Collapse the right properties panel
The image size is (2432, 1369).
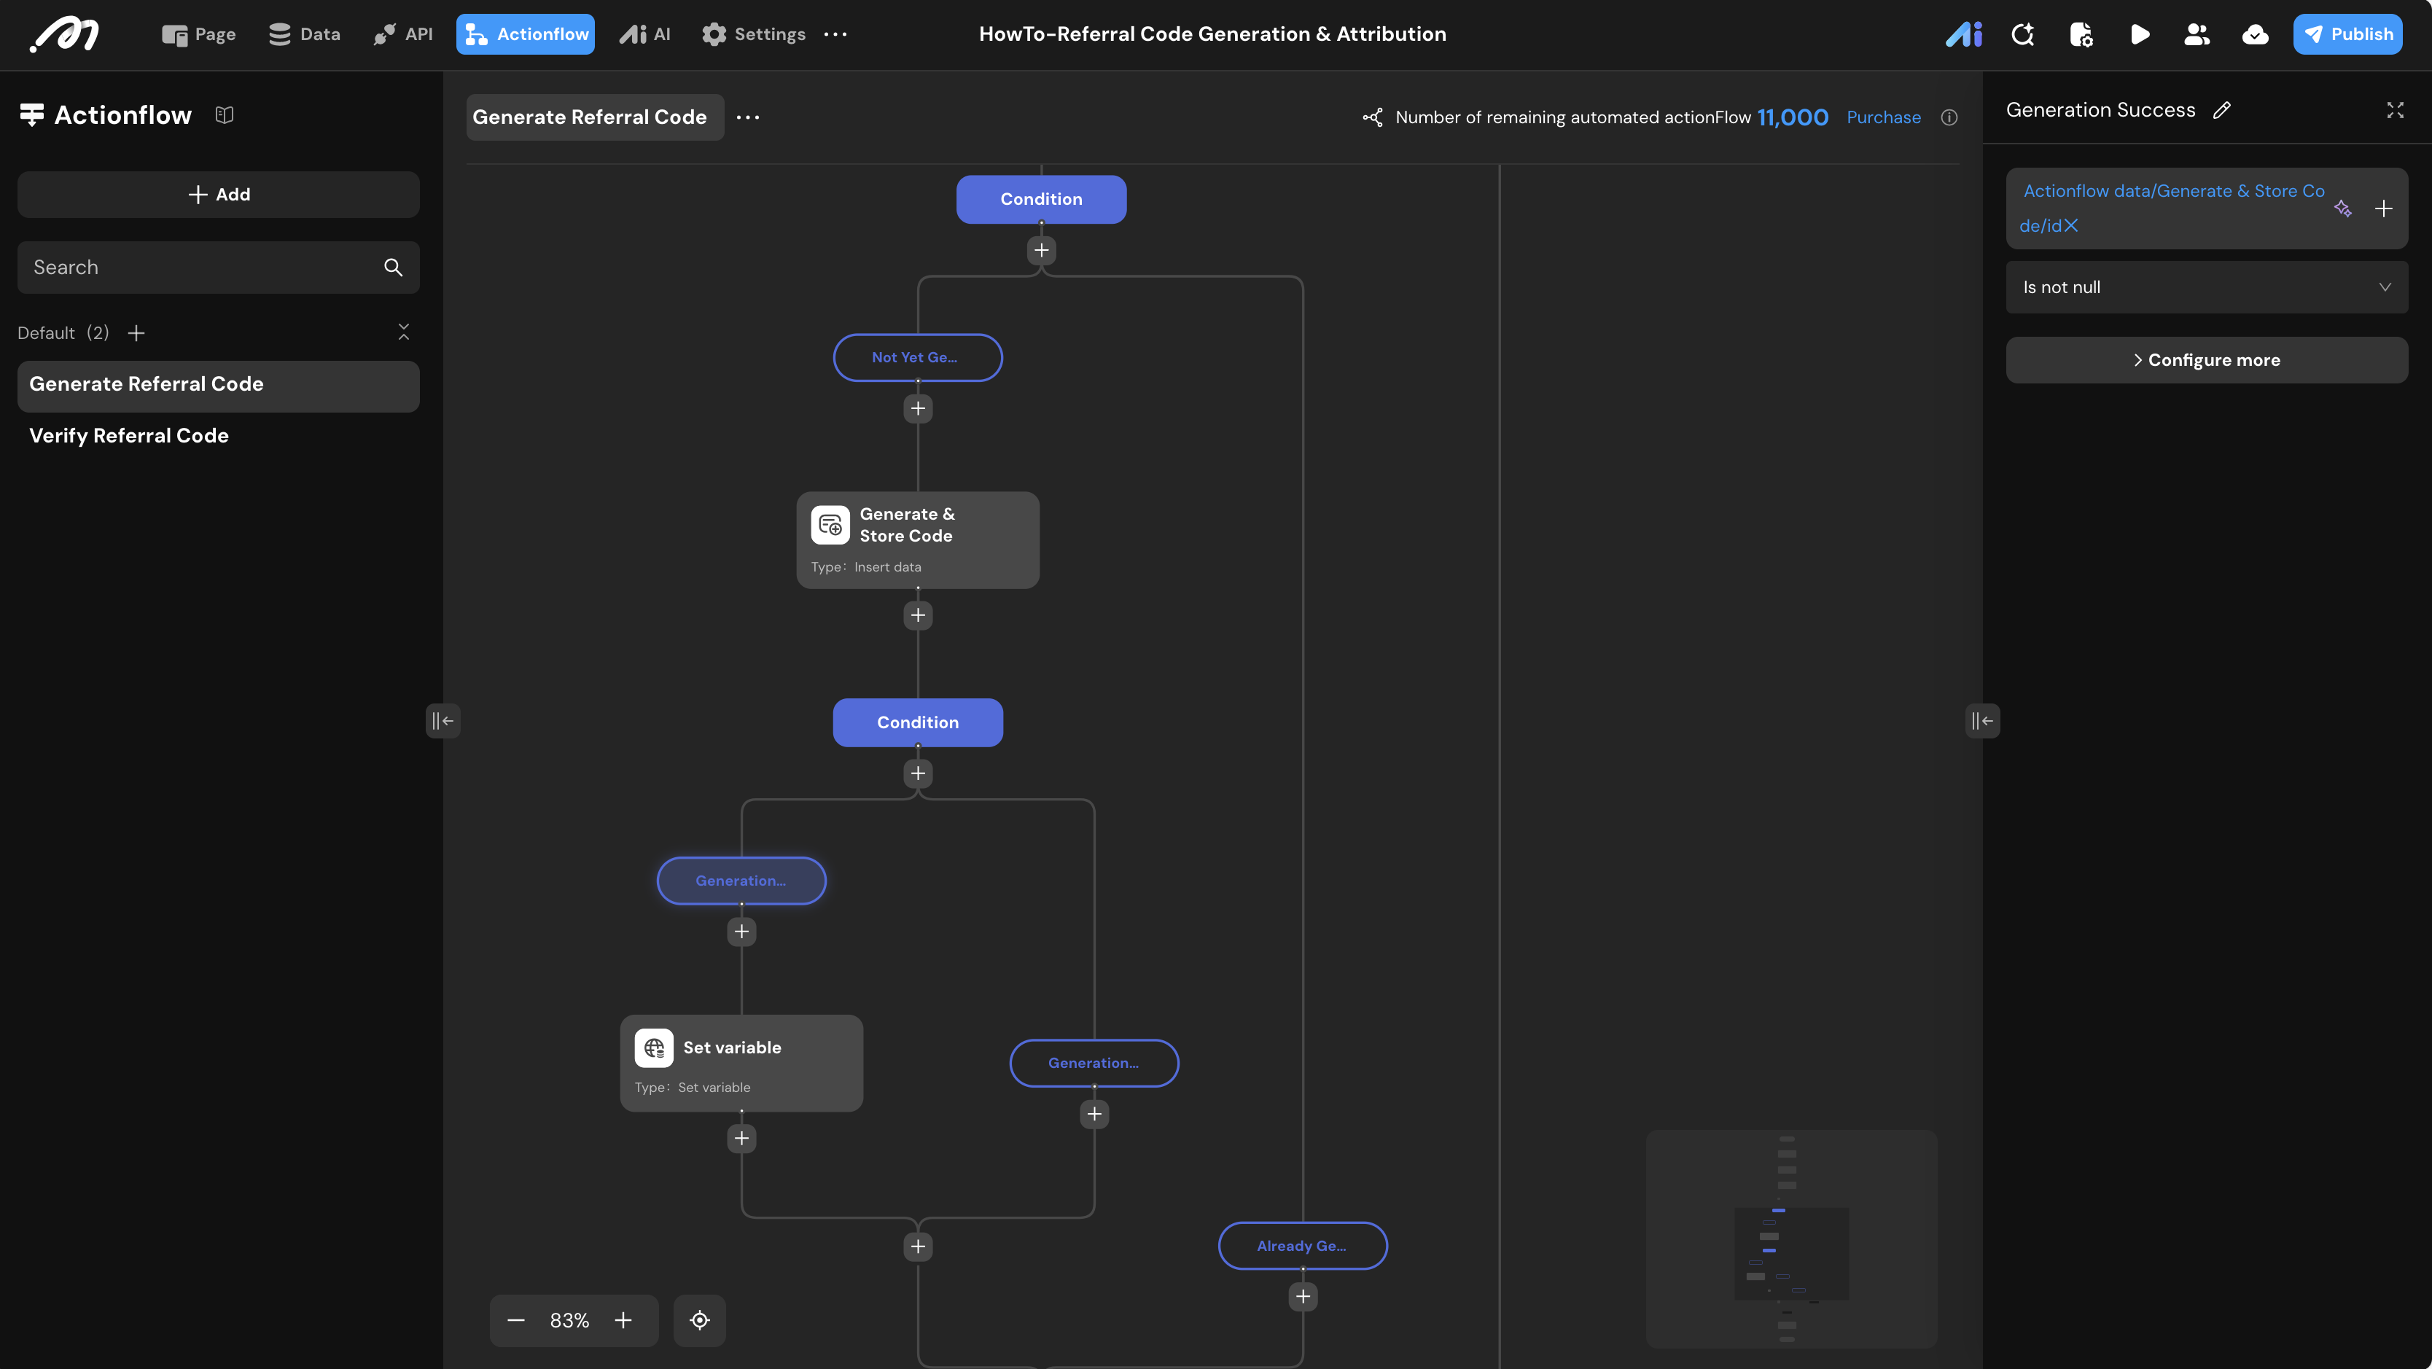click(1983, 722)
